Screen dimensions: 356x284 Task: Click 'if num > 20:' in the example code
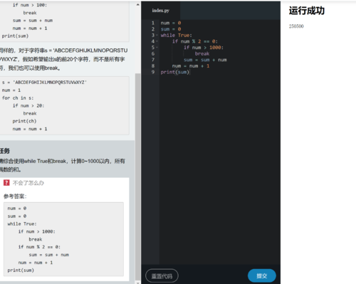[28, 106]
